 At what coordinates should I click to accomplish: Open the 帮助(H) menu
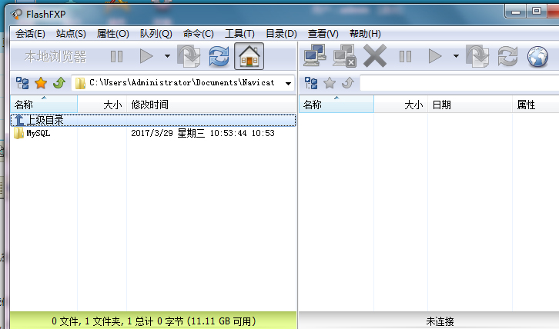(365, 34)
